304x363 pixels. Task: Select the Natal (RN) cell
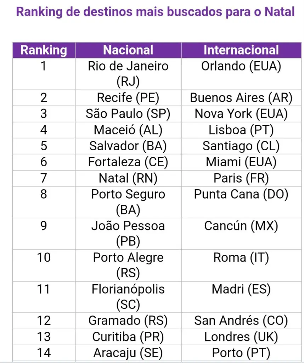click(x=128, y=178)
